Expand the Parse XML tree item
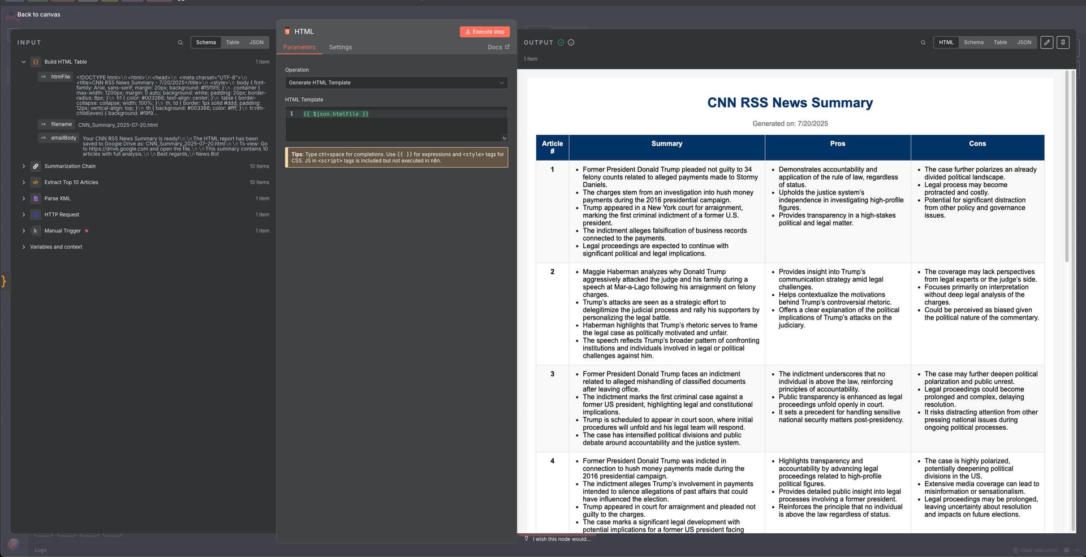1086x557 pixels. [24, 198]
